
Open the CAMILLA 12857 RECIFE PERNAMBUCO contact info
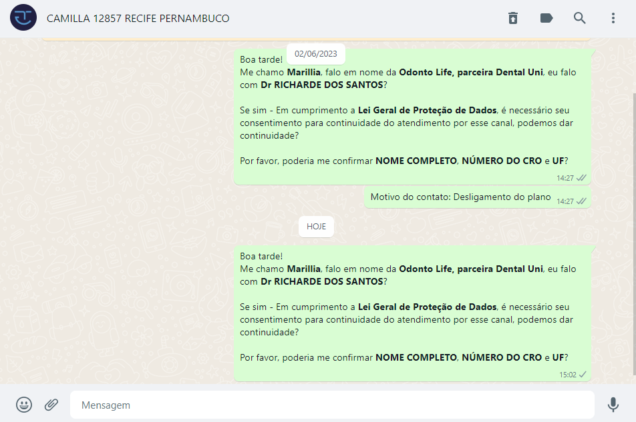138,19
